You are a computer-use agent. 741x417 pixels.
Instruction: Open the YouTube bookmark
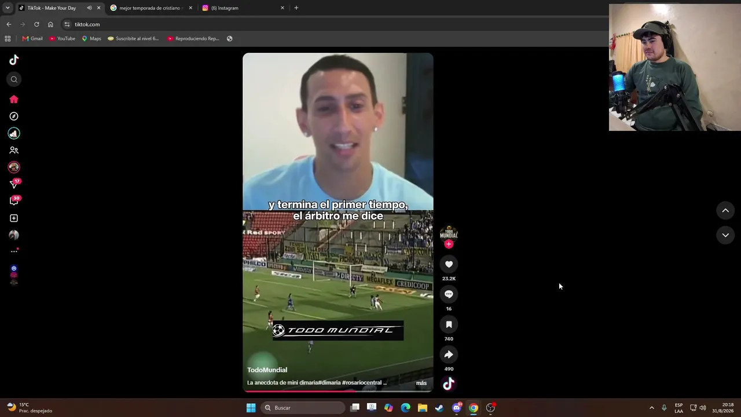point(63,39)
